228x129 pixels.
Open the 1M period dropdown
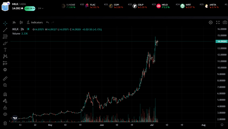point(41,8)
